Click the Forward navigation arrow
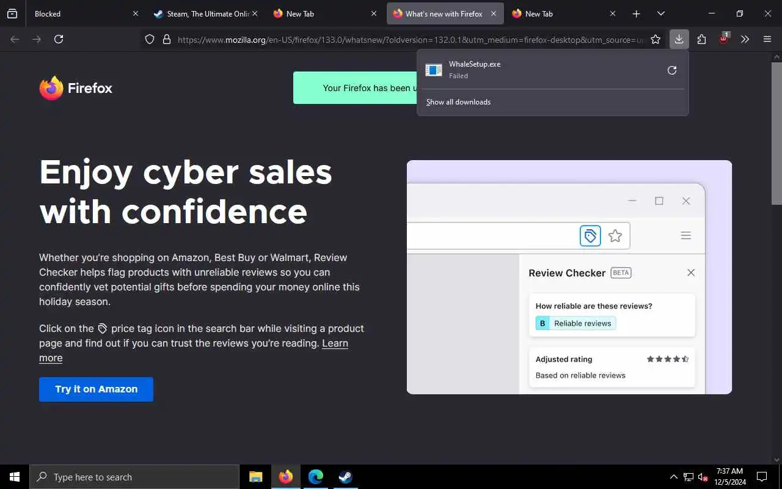 click(37, 39)
